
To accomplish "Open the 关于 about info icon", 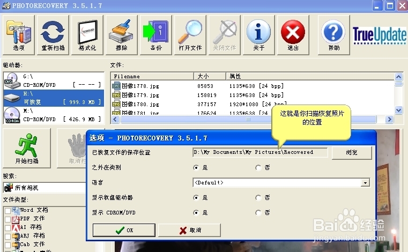I will tap(259, 35).
